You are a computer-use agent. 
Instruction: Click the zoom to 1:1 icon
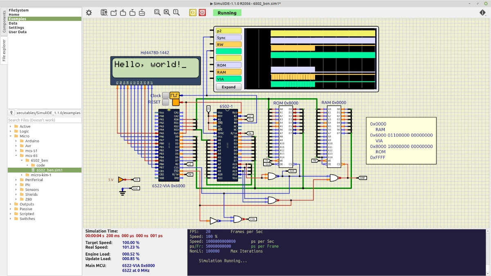(x=176, y=13)
